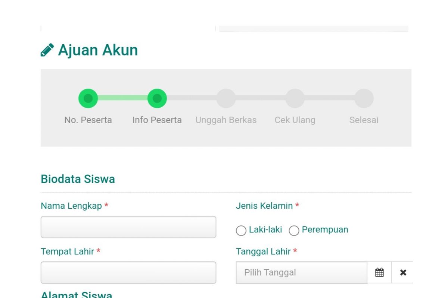This screenshot has height=298, width=448.
Task: Click the Ajuan Akun page title
Action: [x=98, y=50]
